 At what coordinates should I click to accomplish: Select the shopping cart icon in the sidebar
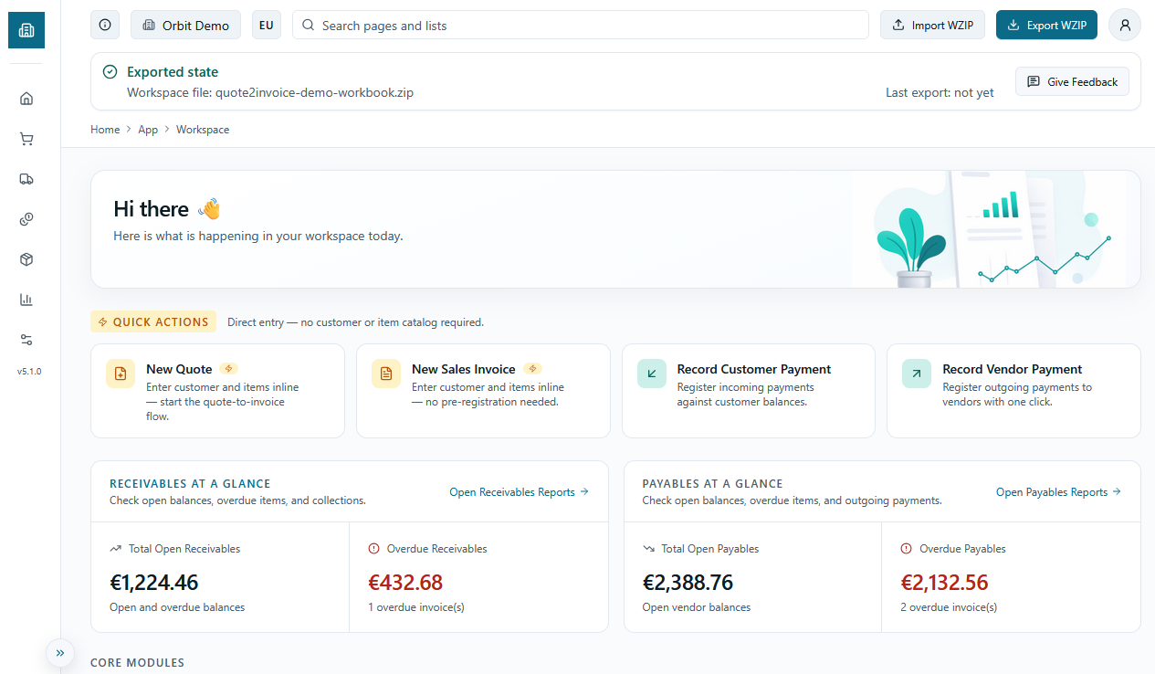[26, 138]
